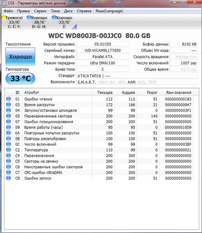Viewport: 202px width, 233px height.
Task: Click the Raw-значения column header
Action: point(176,92)
